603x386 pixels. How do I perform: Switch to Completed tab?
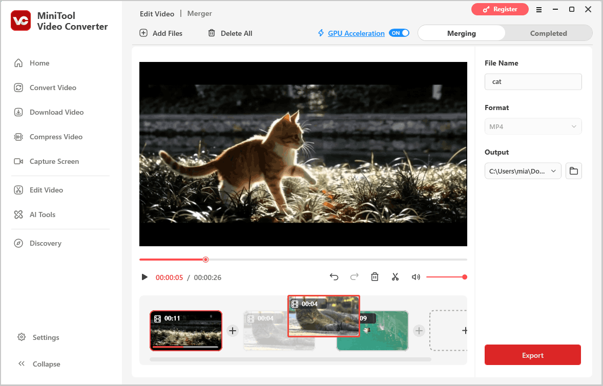[x=548, y=33]
